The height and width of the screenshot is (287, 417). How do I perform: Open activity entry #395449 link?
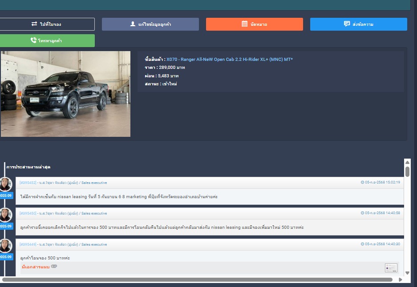28,244
